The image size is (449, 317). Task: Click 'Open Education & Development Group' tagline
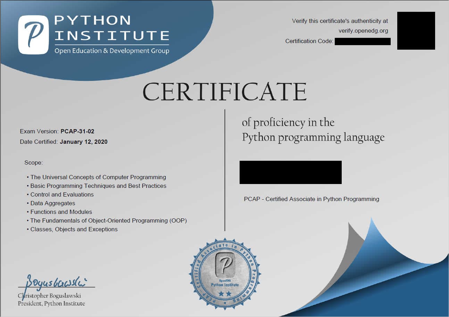tap(112, 51)
